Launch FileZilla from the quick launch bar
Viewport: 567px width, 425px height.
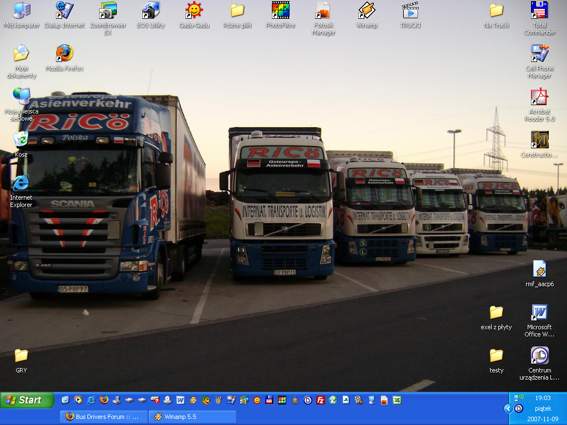point(321,400)
